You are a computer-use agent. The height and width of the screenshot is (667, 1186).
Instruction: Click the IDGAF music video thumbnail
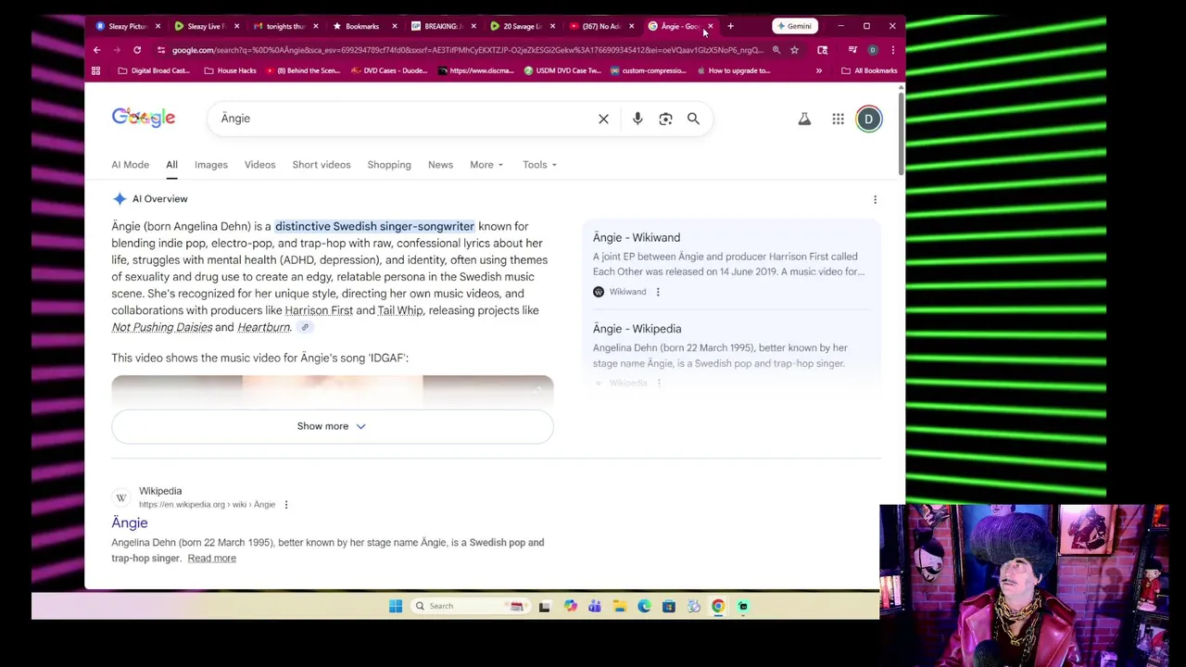point(332,391)
